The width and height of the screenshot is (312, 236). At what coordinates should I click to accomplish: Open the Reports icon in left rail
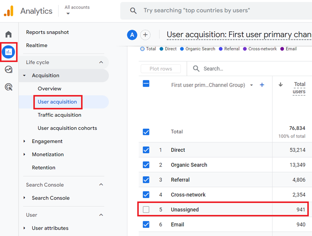tap(9, 51)
